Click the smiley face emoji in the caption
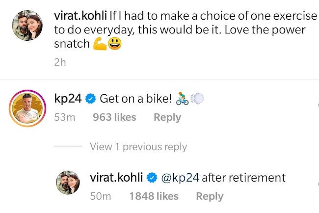This screenshot has height=213, width=319. (x=114, y=44)
